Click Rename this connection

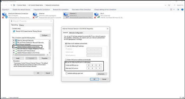pos(61,10)
